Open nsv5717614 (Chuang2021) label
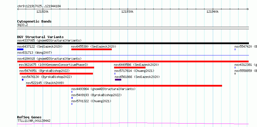This screenshot has width=257, height=127. tap(134, 71)
